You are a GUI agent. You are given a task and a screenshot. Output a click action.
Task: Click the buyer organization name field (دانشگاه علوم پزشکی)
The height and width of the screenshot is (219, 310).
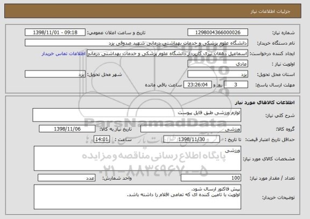pos(136,43)
